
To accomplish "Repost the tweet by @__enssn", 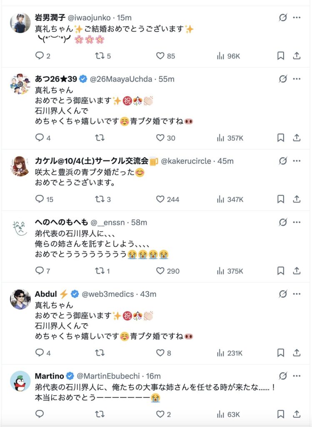I will (x=100, y=271).
